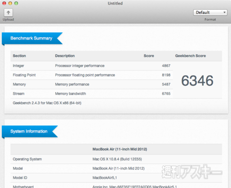Click Model value 'MacBook Air (11-inch Mid 2012)'
Image resolution: width=231 pixels, height=188 pixels.
[x=118, y=168]
